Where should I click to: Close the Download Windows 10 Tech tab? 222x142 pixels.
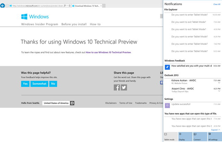(101, 6)
